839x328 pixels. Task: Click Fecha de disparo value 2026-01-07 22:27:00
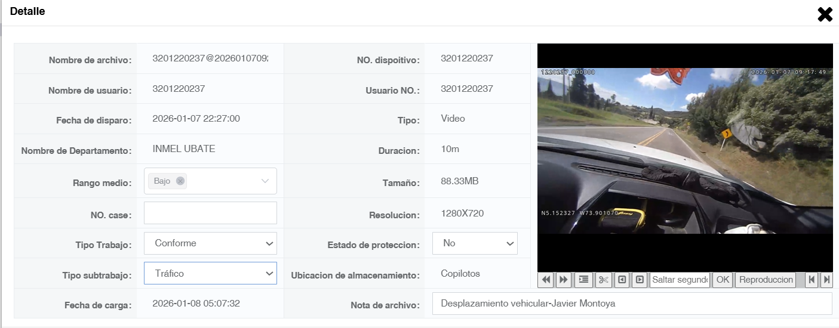pos(196,118)
